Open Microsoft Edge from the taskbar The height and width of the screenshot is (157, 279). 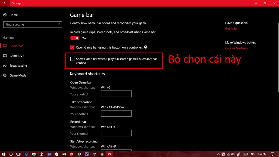[x=26, y=154]
